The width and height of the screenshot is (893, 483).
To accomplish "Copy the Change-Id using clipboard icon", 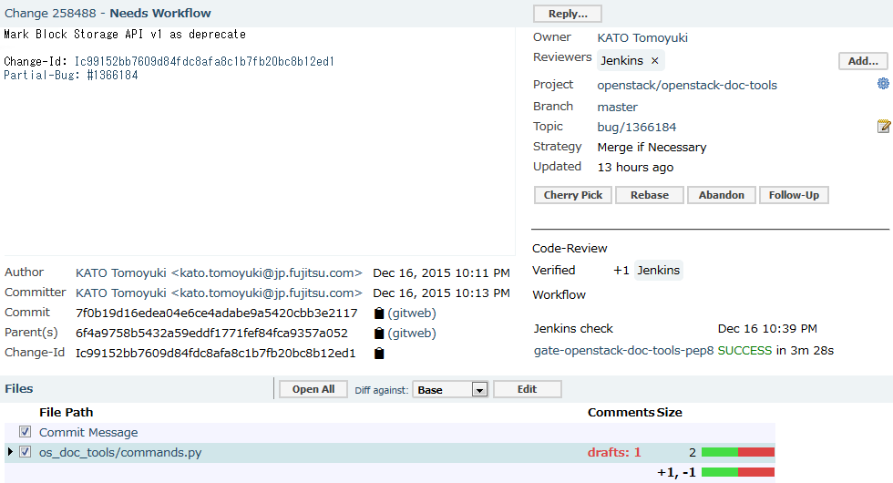I will point(379,354).
